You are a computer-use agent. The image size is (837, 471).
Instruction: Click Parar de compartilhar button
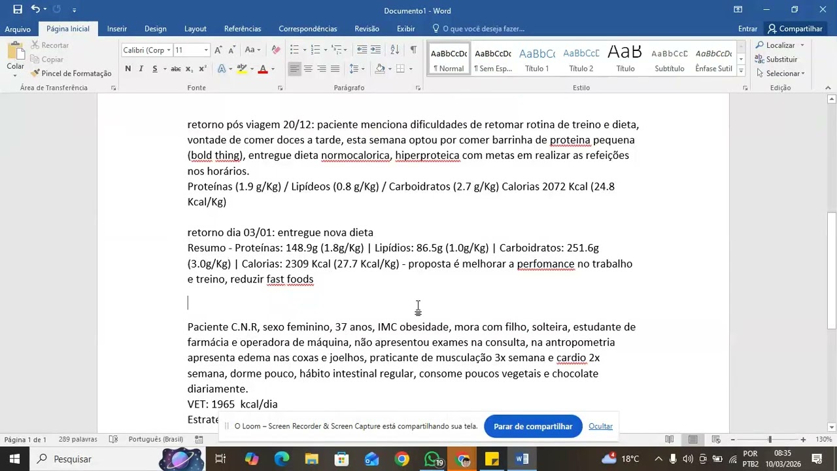[x=533, y=427]
